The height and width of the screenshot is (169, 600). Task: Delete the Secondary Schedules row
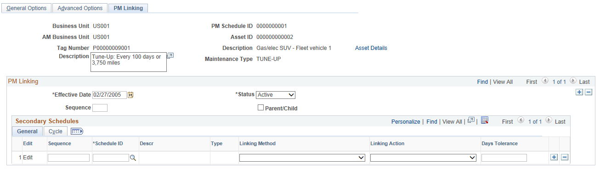coord(565,157)
